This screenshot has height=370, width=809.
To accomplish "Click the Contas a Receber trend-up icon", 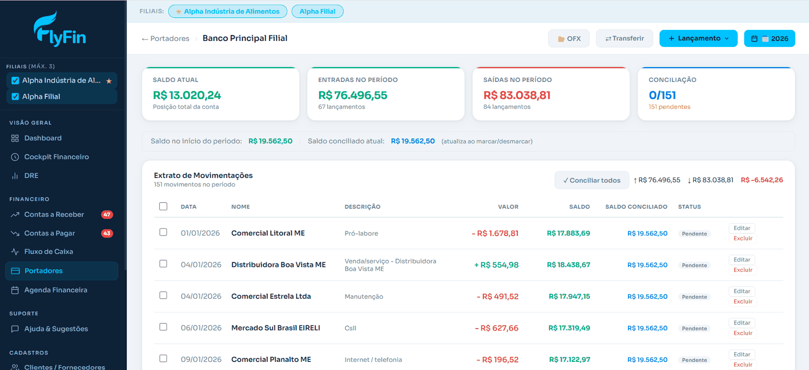I will [x=15, y=214].
